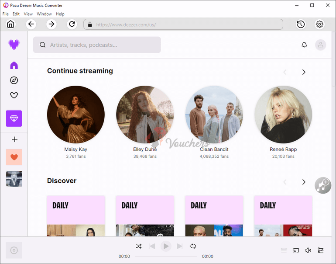Focus the deezer.com URL address bar

[183, 24]
